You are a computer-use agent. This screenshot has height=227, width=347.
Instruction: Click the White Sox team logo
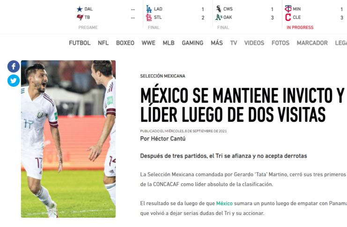tap(218, 9)
